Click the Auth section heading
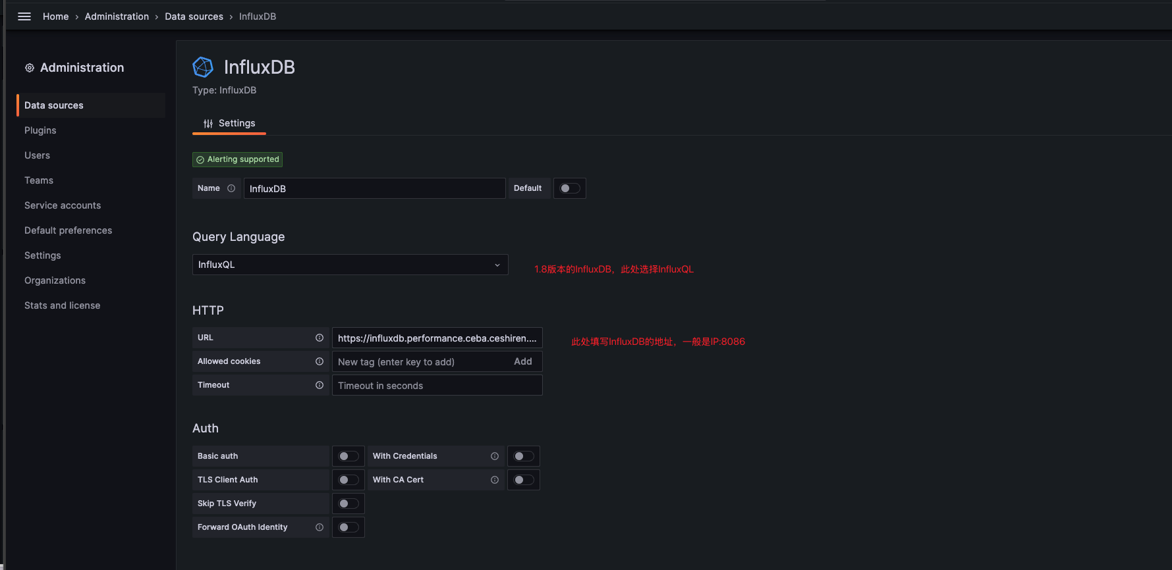Image resolution: width=1172 pixels, height=570 pixels. [206, 428]
